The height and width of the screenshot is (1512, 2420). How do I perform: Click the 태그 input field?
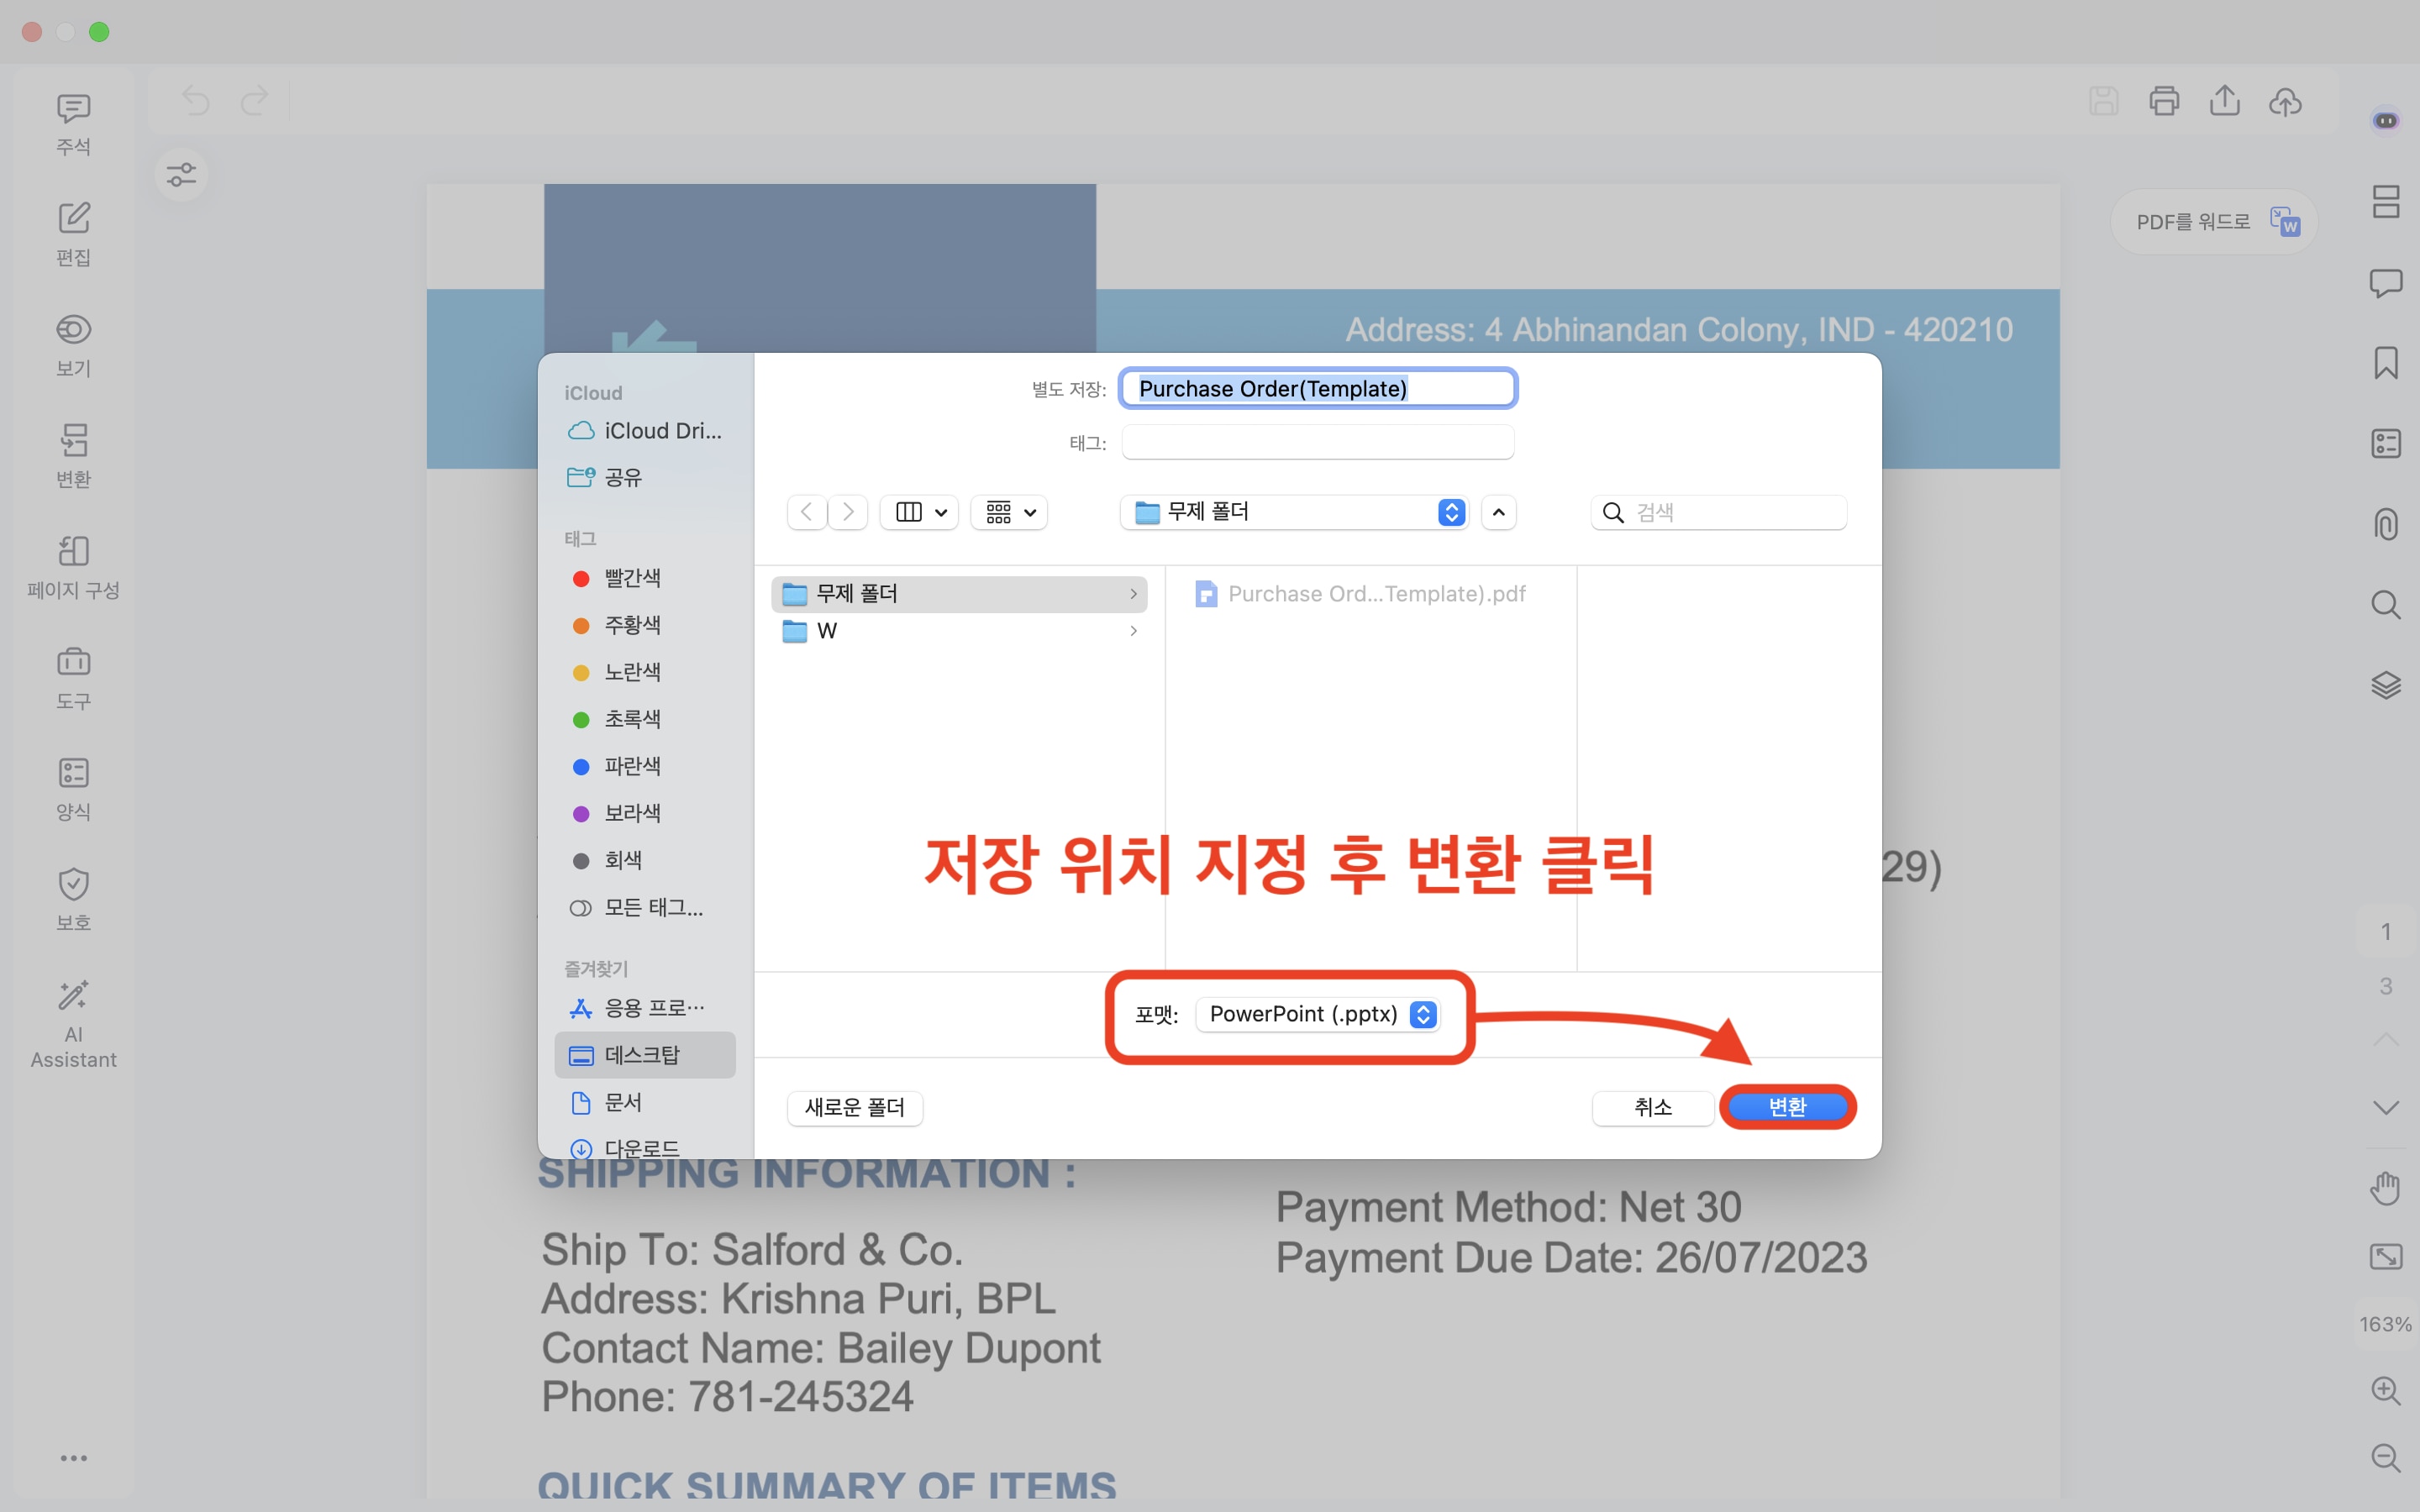tap(1317, 442)
